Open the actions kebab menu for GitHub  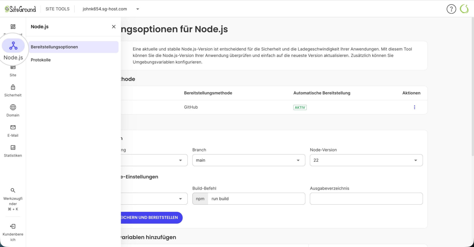click(414, 107)
